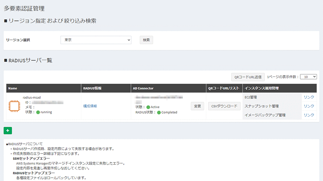Open the リージョン選択 dropdown showing 東京
Screen dimensions: 323x181
pos(96,40)
